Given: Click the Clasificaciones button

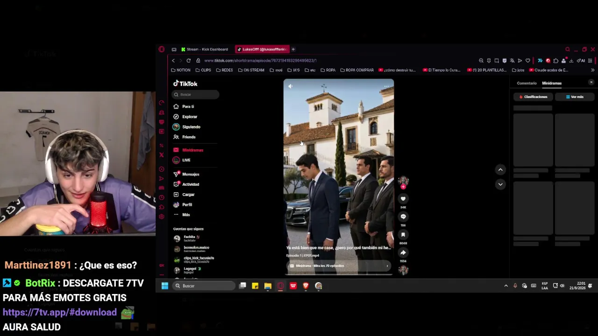Looking at the screenshot, I should (x=533, y=97).
